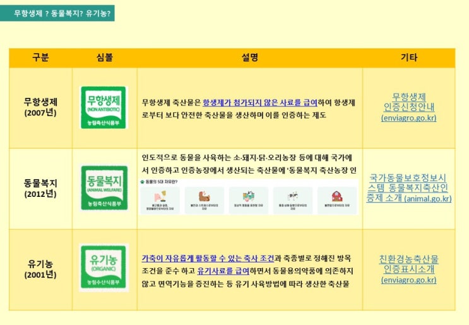This screenshot has width=469, height=325.
Task: Click the link 유기사료를 급여
Action: [223, 271]
